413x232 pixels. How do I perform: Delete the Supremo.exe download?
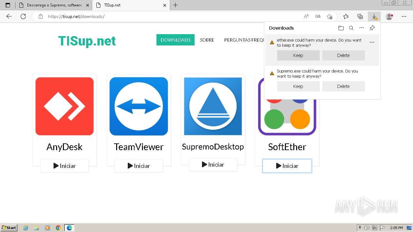point(343,86)
